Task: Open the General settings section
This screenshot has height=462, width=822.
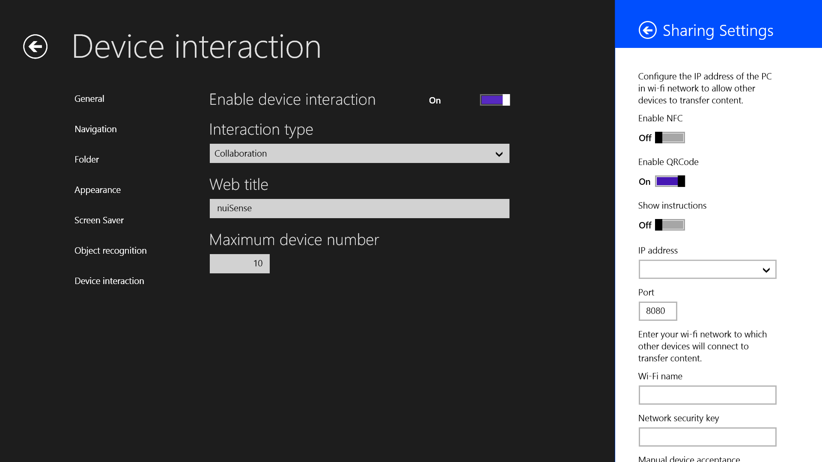Action: coord(89,99)
